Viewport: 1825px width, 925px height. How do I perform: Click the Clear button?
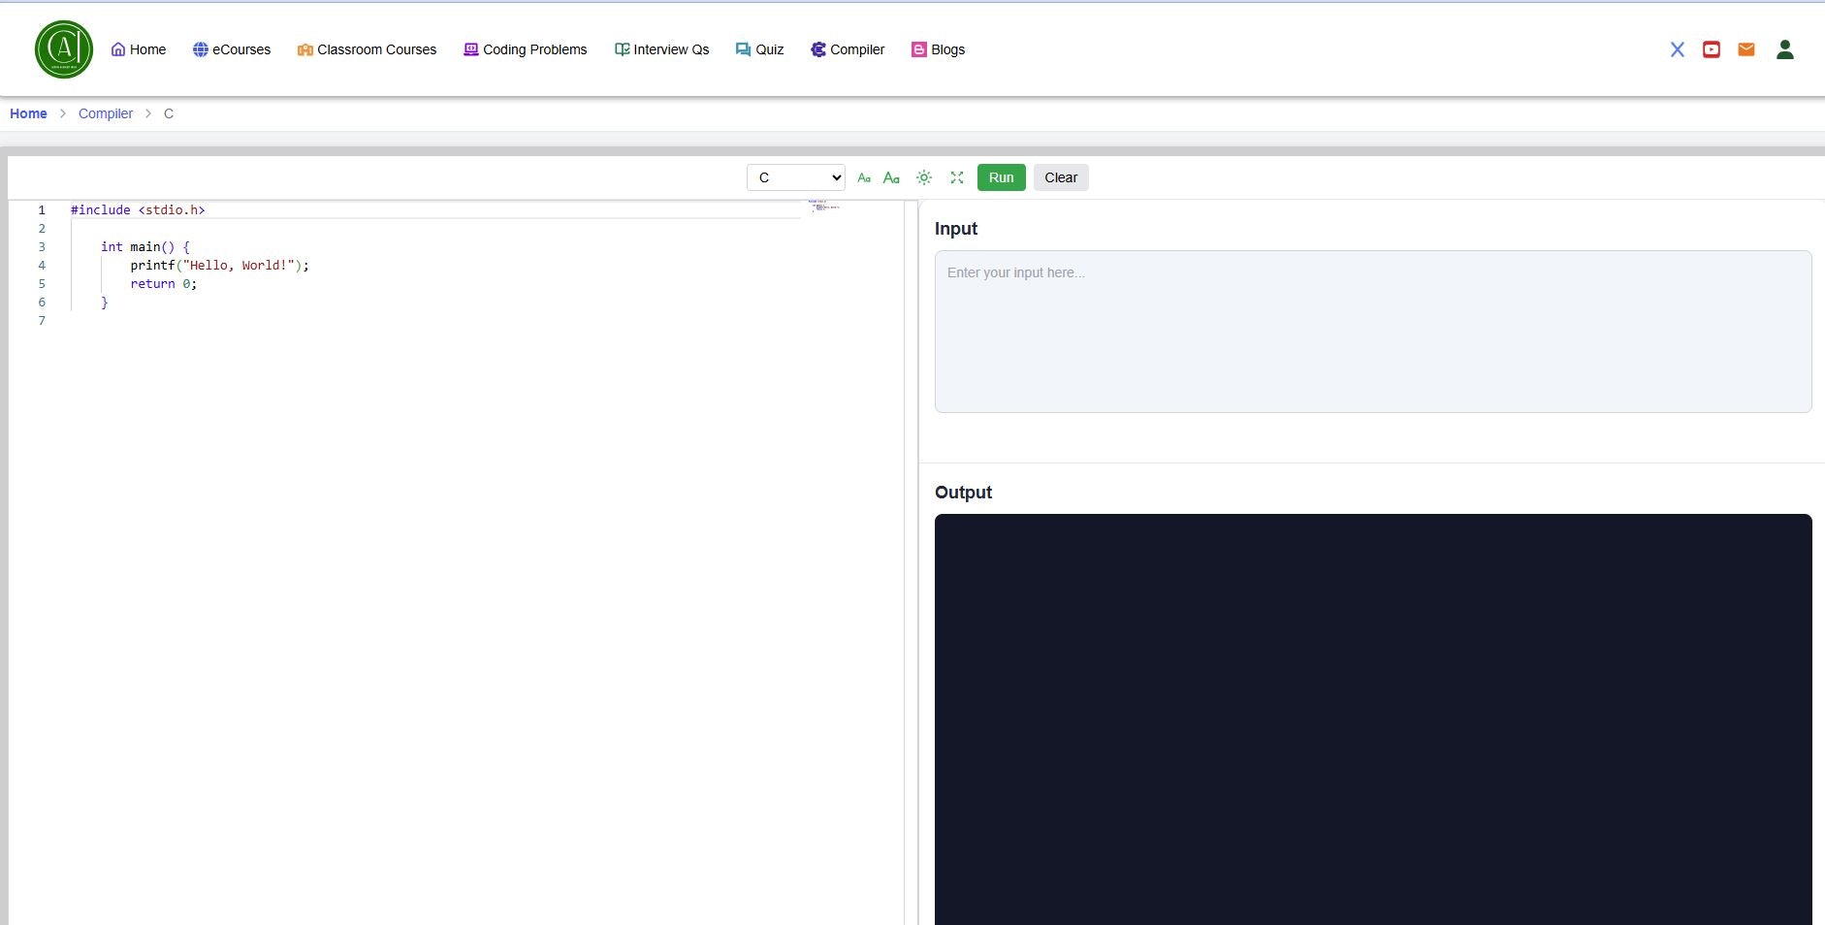pos(1061,177)
